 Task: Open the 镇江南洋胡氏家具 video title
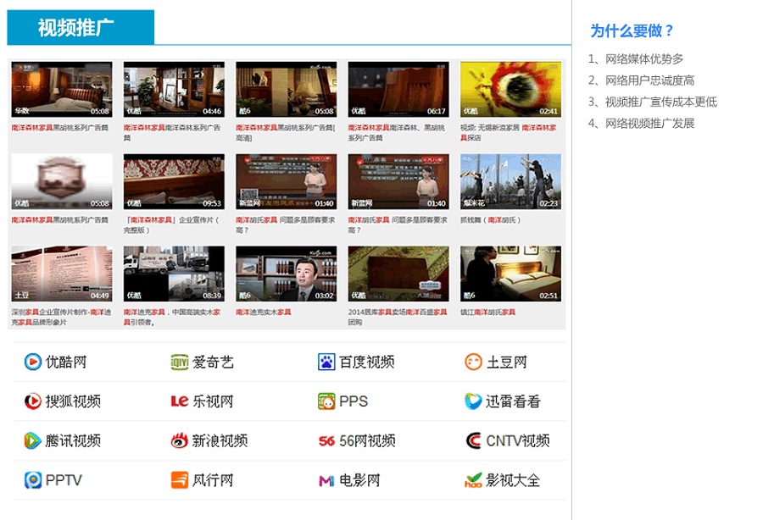coord(487,312)
